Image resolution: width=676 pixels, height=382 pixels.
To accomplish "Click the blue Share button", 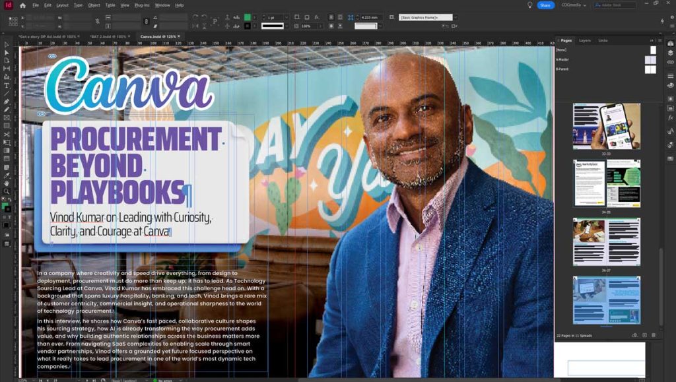I will (545, 5).
